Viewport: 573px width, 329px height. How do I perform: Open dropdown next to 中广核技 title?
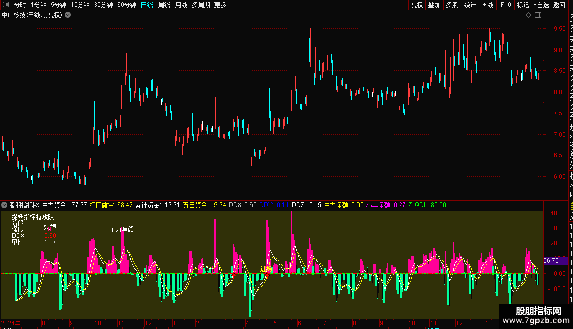68,15
